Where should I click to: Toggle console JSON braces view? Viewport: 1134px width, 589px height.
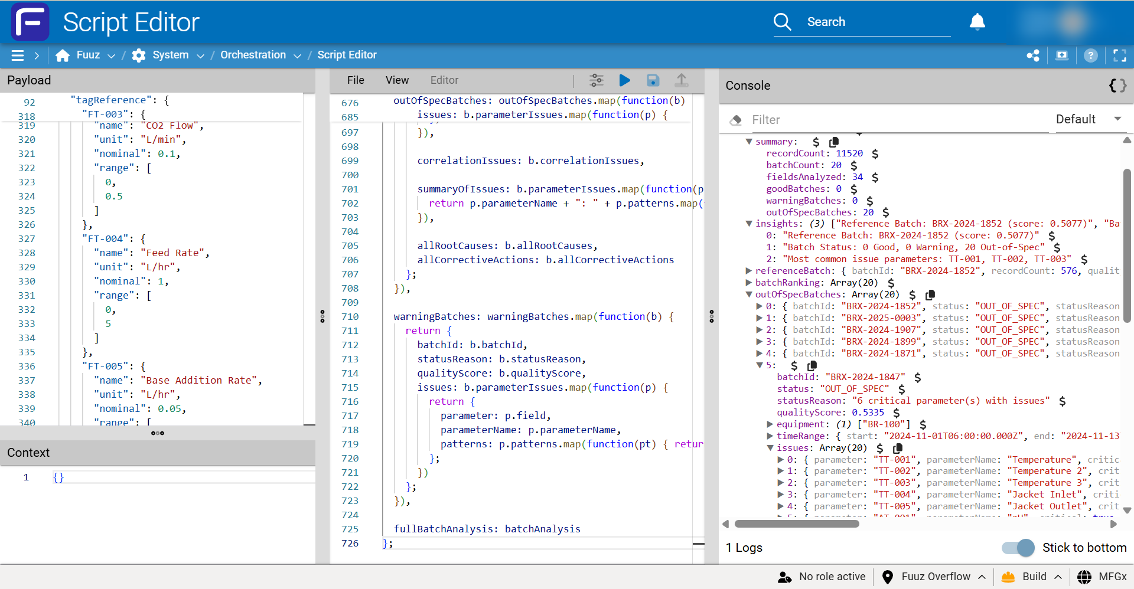[1117, 86]
